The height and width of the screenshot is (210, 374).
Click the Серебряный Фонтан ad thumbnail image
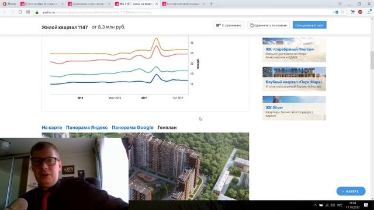[294, 41]
